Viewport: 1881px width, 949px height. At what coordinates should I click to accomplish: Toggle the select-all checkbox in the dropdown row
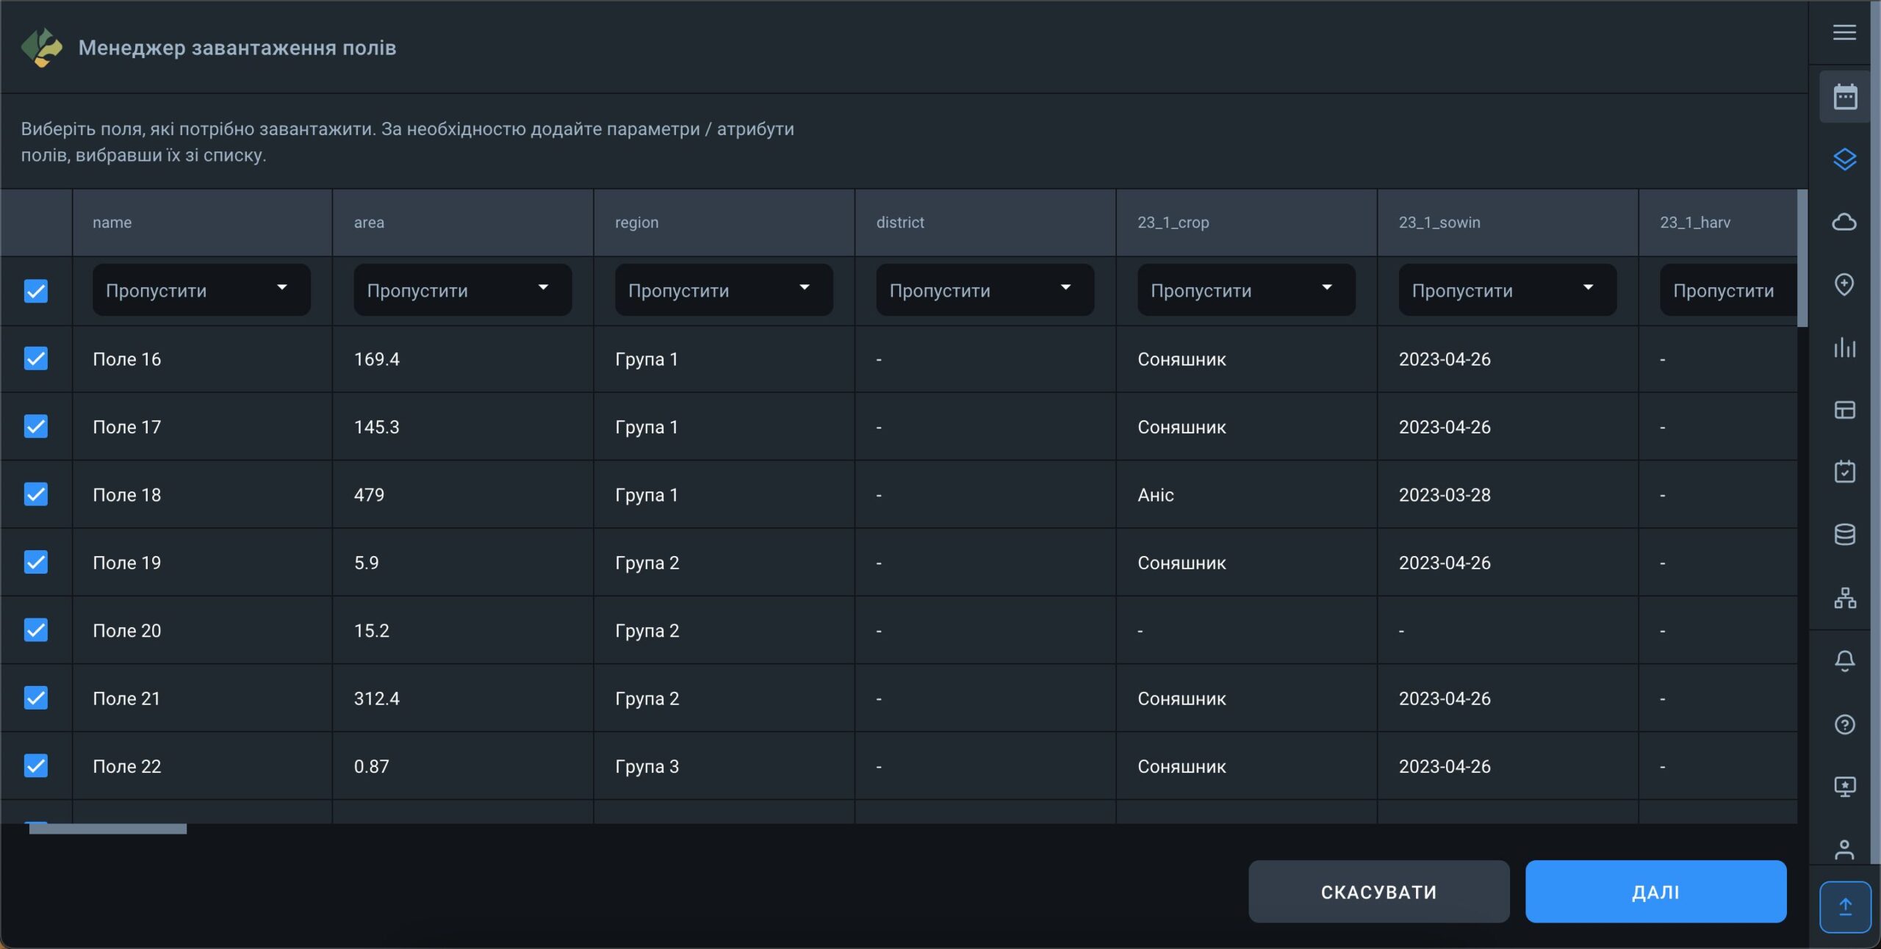click(36, 291)
